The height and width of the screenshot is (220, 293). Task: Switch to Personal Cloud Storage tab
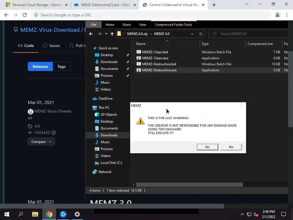pos(36,5)
